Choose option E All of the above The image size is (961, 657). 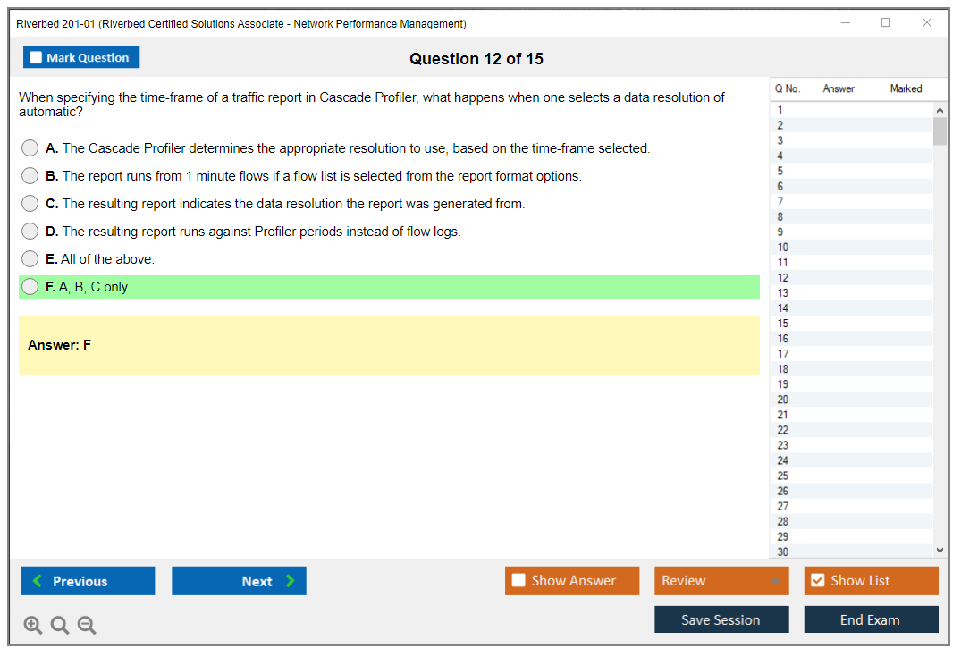point(30,259)
